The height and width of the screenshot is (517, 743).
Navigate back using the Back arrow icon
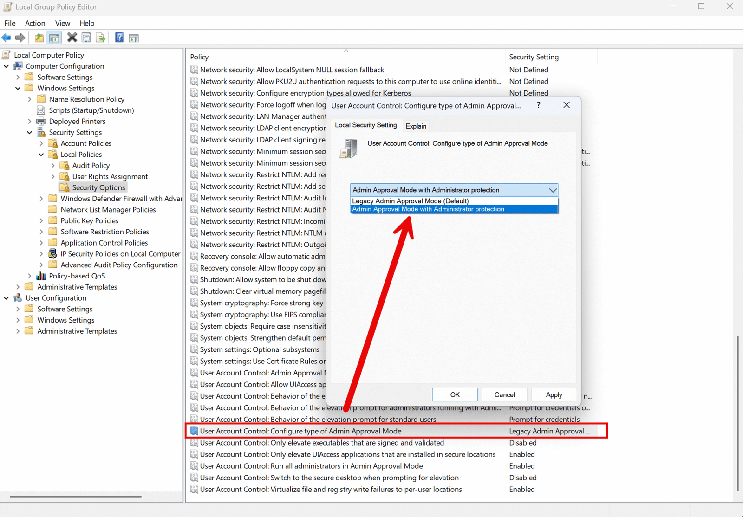click(7, 38)
